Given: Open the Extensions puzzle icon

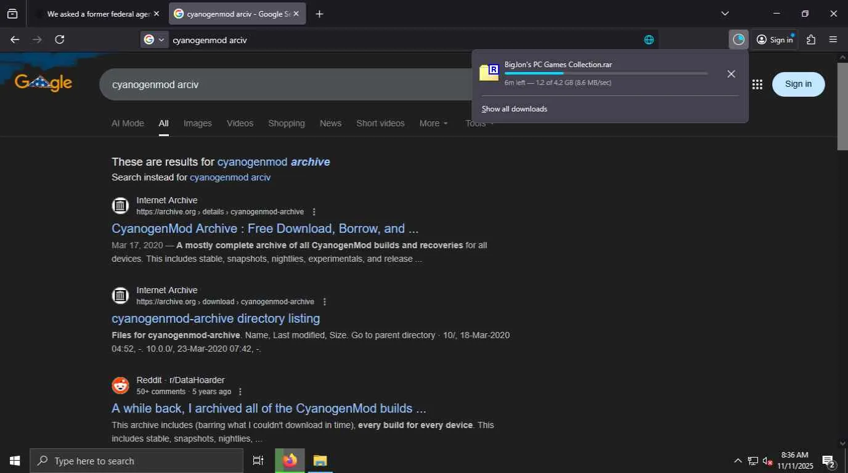Looking at the screenshot, I should [x=811, y=39].
